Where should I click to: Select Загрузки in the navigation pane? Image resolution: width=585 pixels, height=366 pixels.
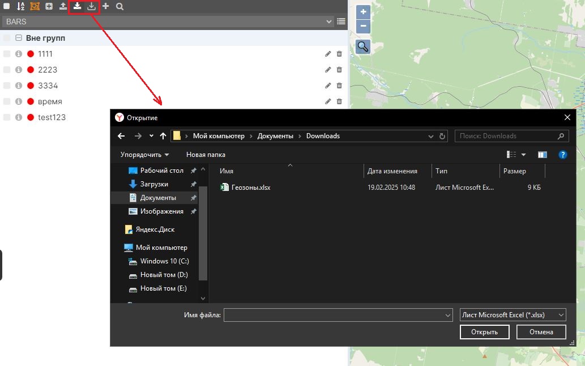coord(154,184)
